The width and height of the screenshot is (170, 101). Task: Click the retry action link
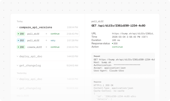point(53,40)
